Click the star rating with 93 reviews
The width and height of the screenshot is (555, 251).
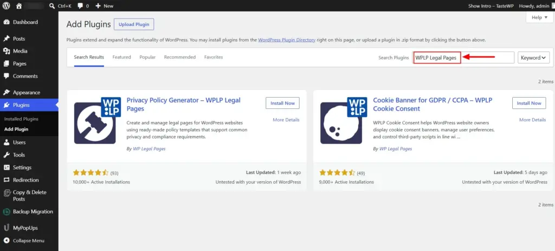click(91, 173)
